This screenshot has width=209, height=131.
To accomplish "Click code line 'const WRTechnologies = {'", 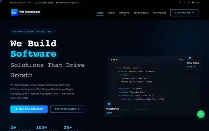I will click(x=129, y=68).
